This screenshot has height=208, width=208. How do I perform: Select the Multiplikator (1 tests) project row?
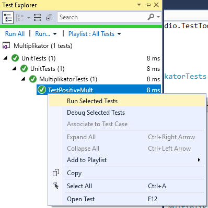(x=43, y=46)
